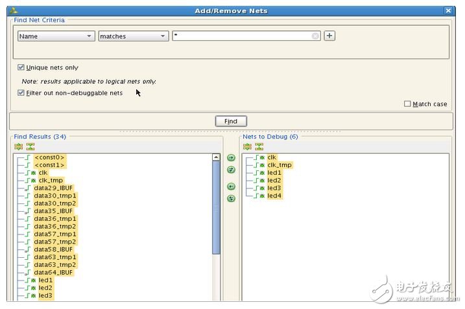Click first toolbar icon in Nets to Debug
This screenshot has width=465, height=309.
click(x=247, y=147)
